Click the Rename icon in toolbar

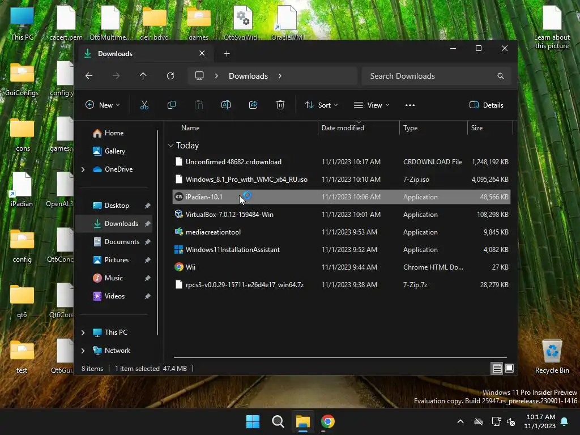pyautogui.click(x=225, y=105)
